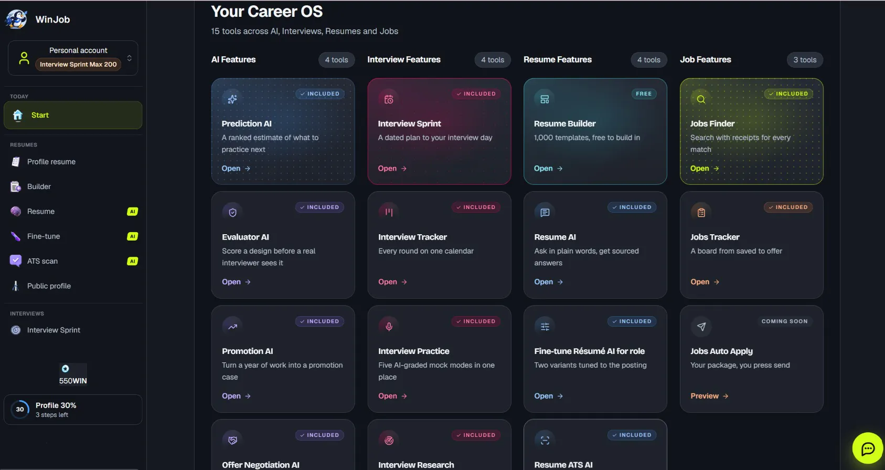Click Open on the Interview Tracker card

[x=392, y=281]
